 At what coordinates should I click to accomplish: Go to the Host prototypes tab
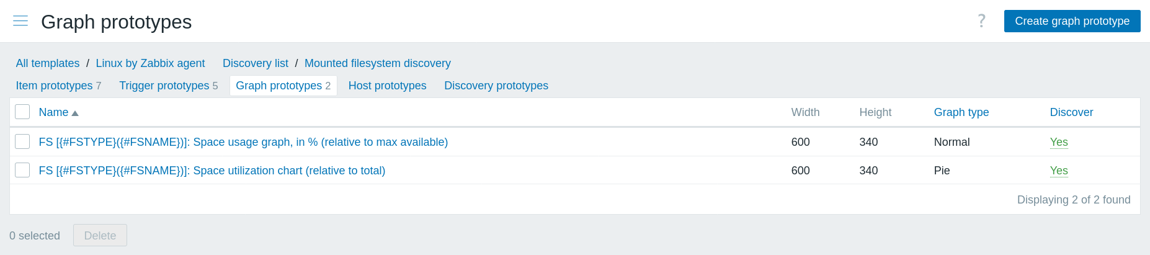(387, 86)
